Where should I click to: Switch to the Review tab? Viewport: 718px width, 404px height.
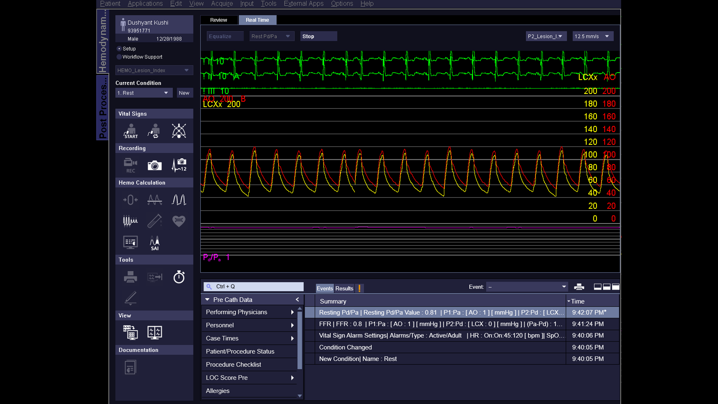click(x=219, y=20)
